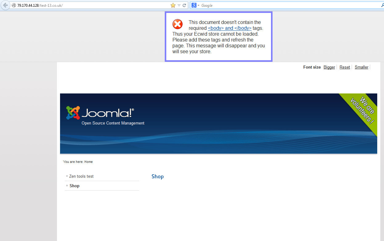
Task: Click the red error X icon
Action: click(177, 24)
